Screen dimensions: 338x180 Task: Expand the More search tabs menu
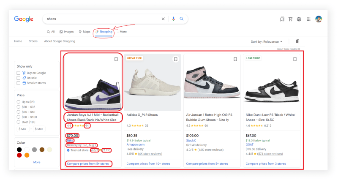[122, 32]
